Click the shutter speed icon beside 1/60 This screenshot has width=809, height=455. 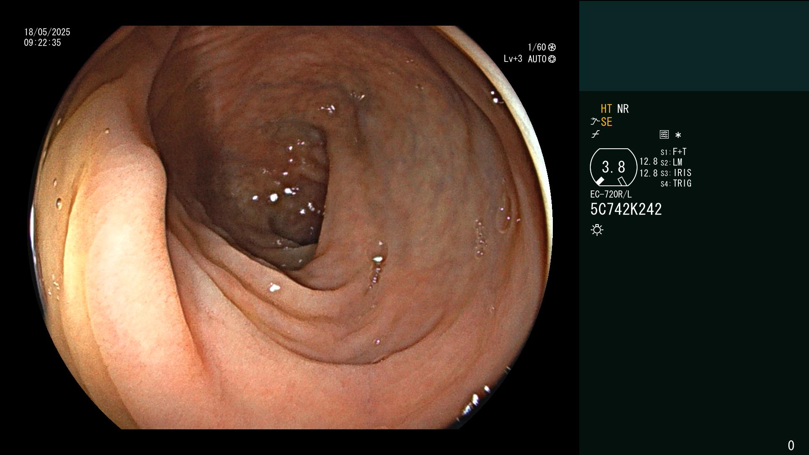click(x=552, y=47)
